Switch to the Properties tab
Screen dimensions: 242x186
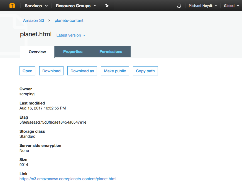coord(73,52)
